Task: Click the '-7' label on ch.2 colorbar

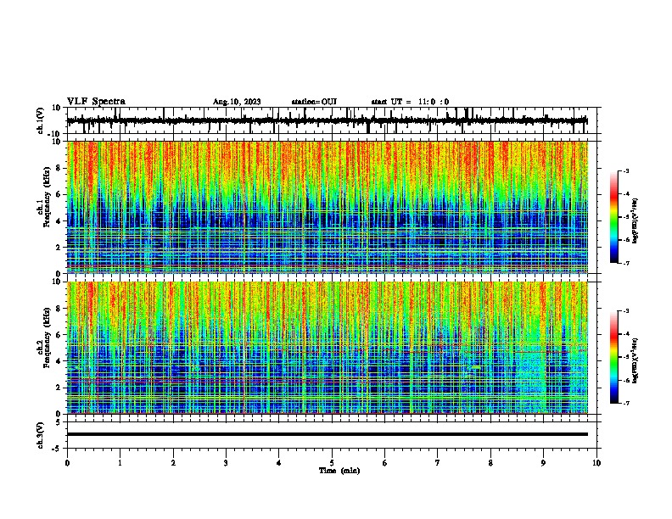Action: pos(625,403)
